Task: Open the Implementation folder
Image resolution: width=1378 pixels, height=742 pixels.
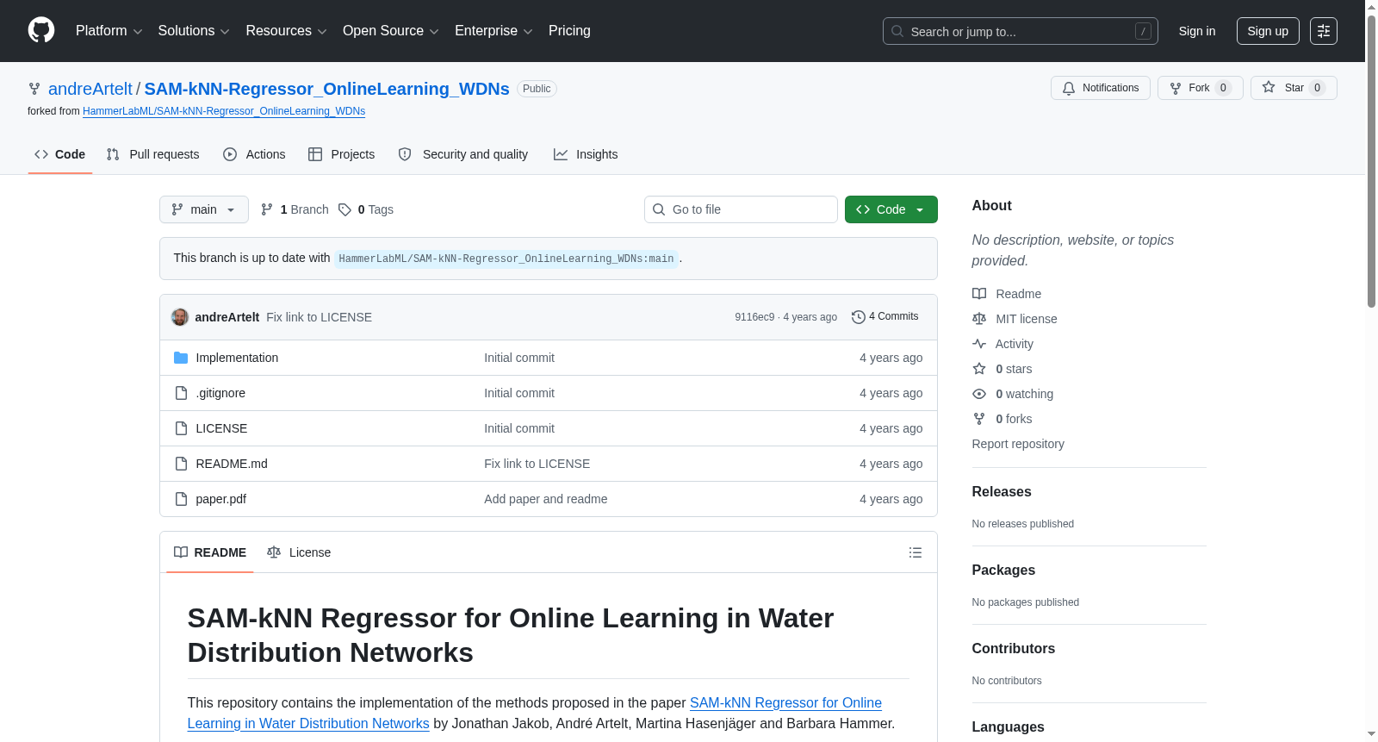Action: point(237,358)
